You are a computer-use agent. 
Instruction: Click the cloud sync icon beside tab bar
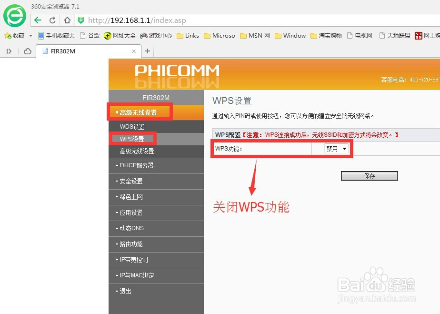[x=27, y=51]
